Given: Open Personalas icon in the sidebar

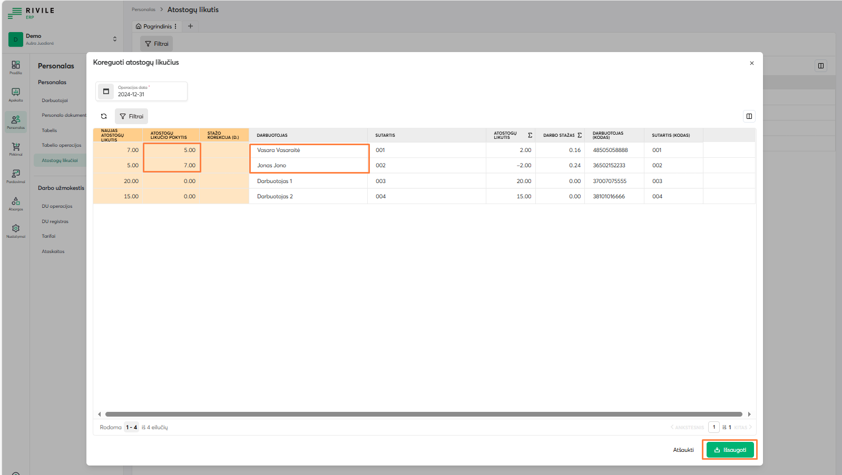Looking at the screenshot, I should coord(16,122).
